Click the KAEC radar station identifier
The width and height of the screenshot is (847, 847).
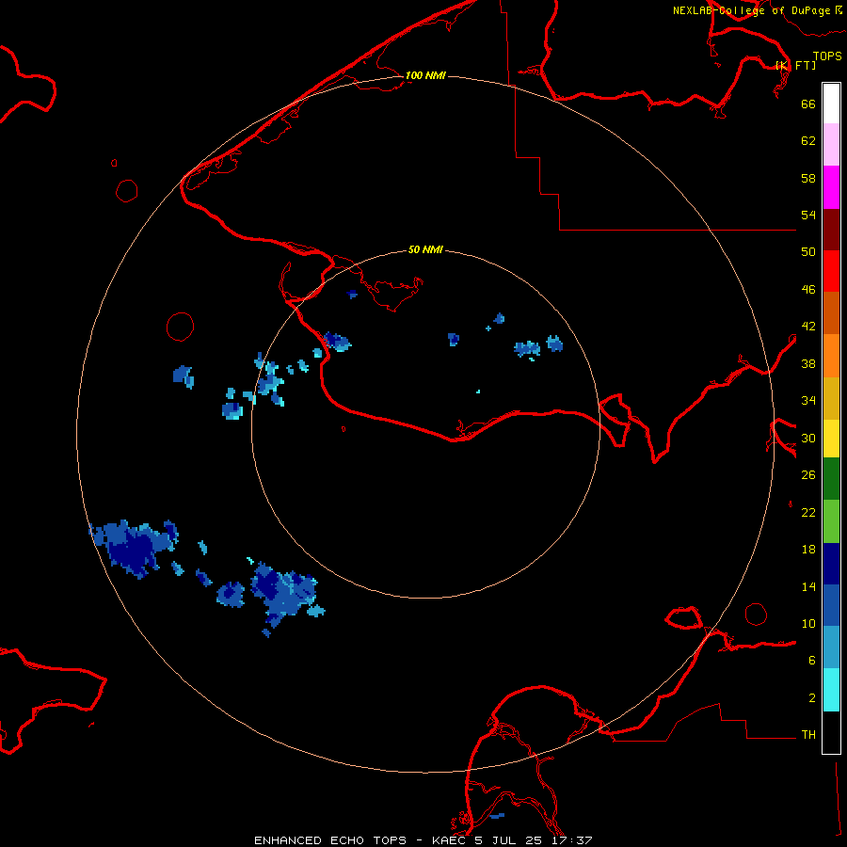450,840
